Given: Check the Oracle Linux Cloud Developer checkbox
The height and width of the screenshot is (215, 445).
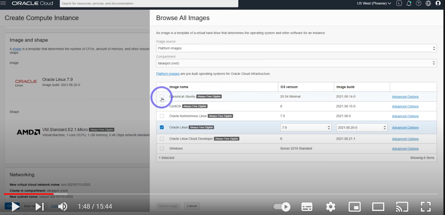Looking at the screenshot, I should (162, 139).
